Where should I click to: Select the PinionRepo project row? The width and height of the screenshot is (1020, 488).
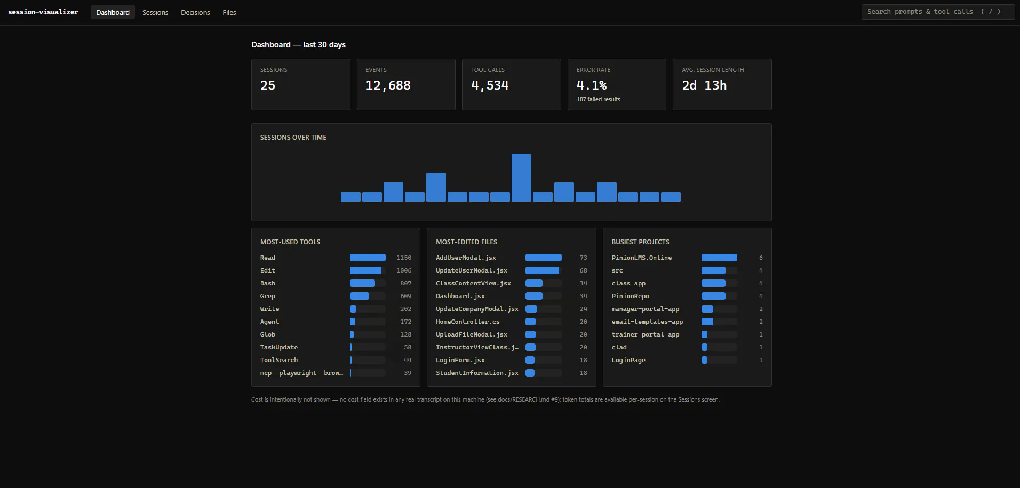(x=687, y=296)
